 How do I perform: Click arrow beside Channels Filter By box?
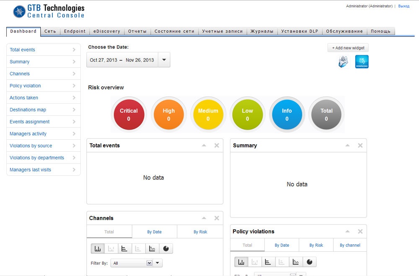pyautogui.click(x=158, y=263)
